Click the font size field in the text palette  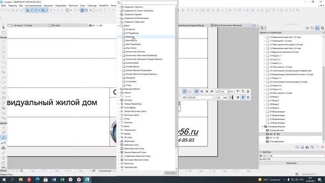click(x=219, y=97)
